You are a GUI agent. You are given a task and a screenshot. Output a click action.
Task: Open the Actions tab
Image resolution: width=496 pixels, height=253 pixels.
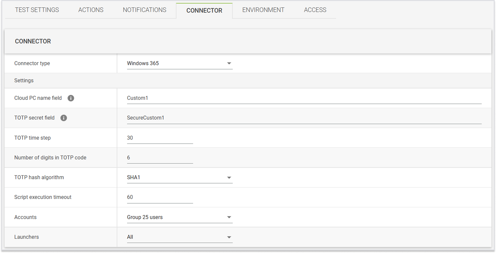click(x=91, y=10)
